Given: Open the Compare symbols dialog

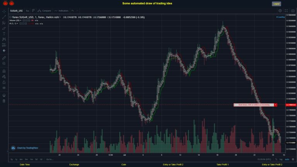Looking at the screenshot, I should pyautogui.click(x=44, y=10).
